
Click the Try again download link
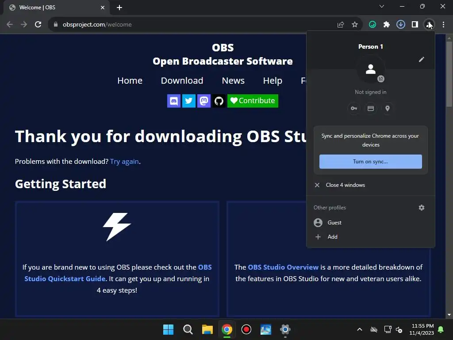pos(124,161)
